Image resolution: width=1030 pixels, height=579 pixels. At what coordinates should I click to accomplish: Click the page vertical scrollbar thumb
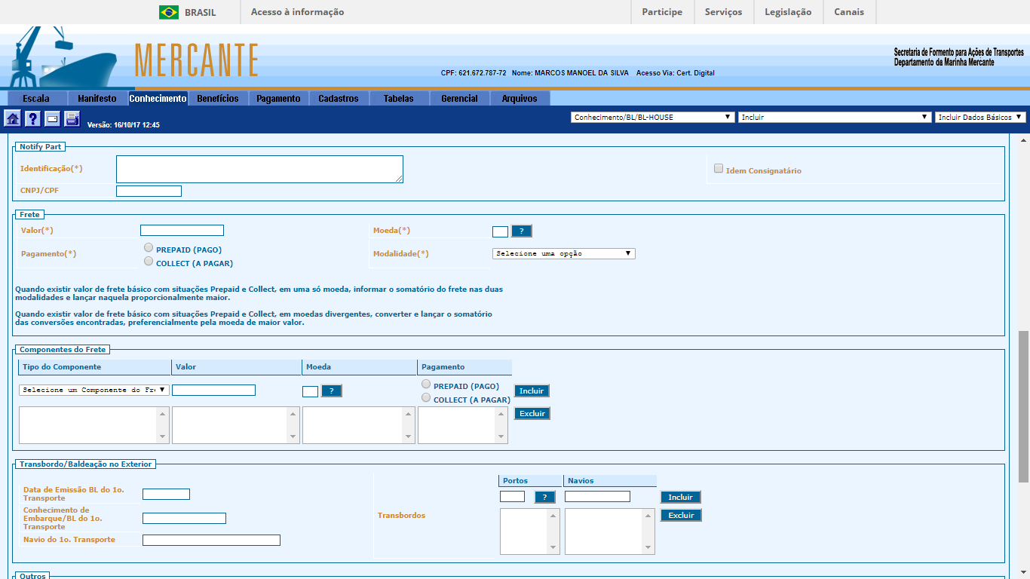(x=1023, y=406)
